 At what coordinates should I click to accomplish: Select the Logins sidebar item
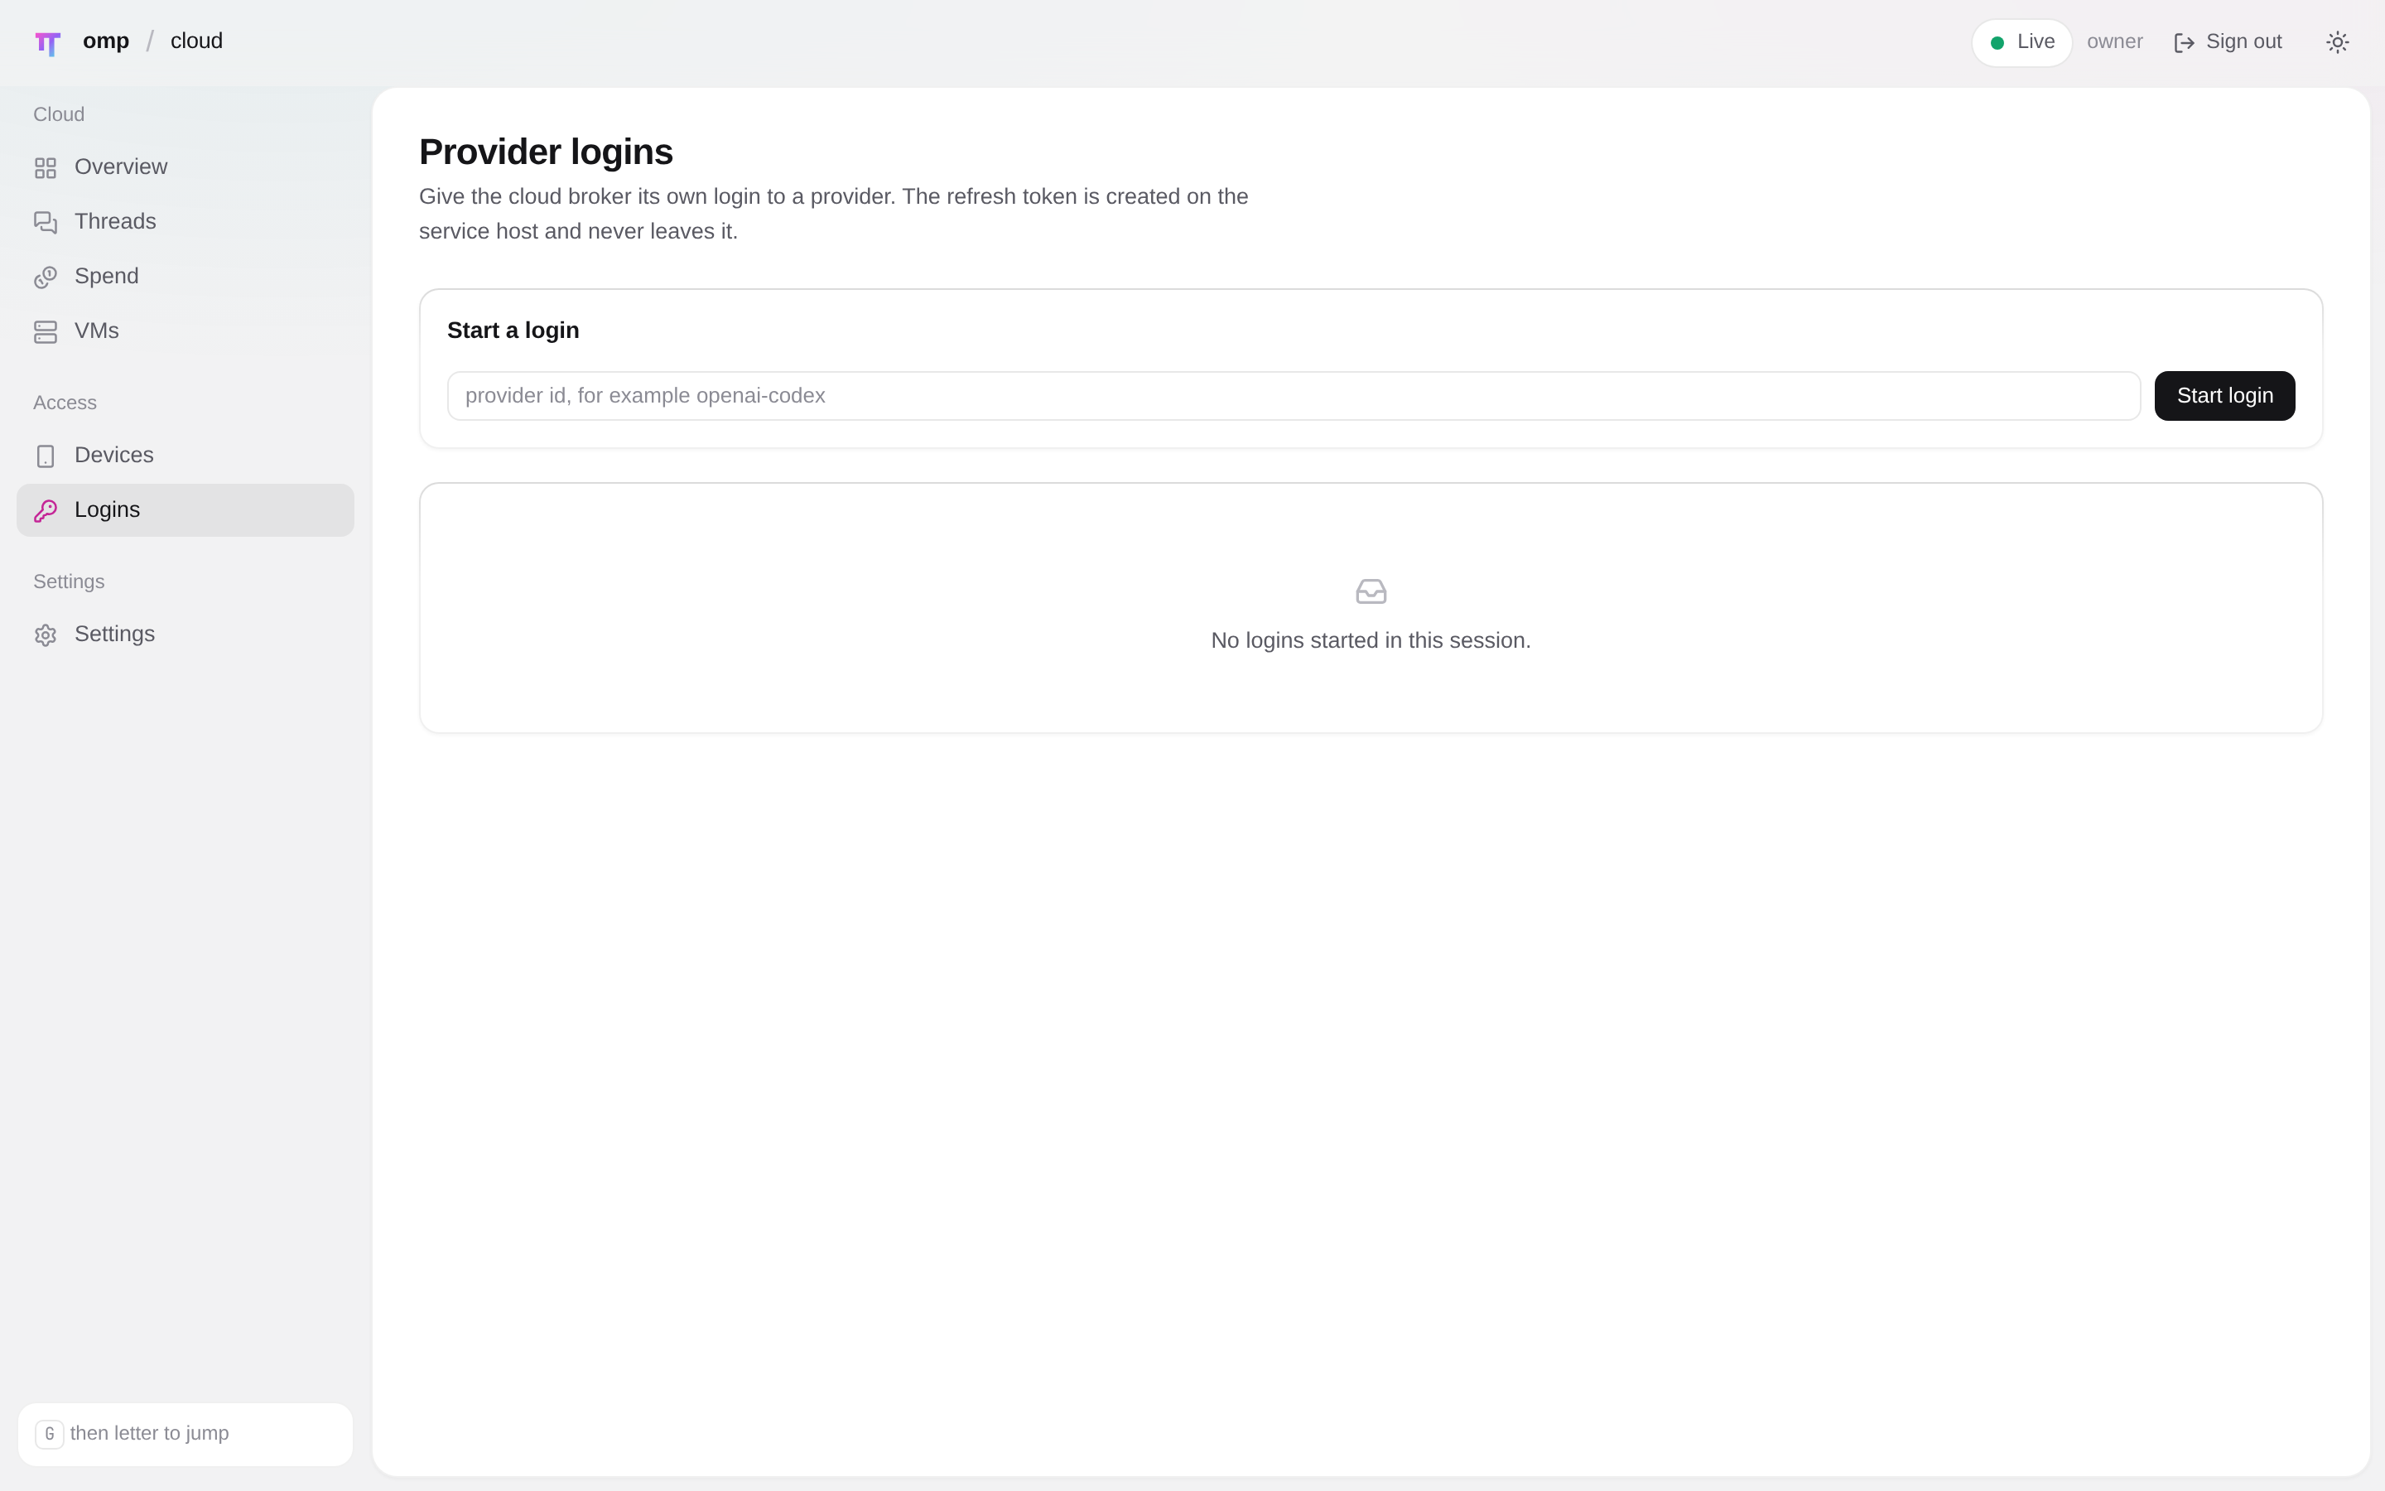[185, 509]
